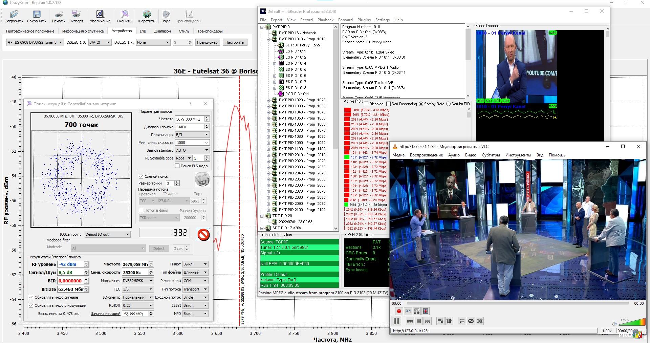Open the Playback menu in TSReader
The height and width of the screenshot is (343, 650).
pos(325,20)
